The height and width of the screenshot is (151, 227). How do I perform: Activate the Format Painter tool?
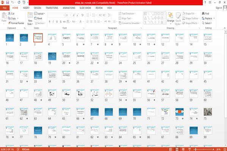(x=16, y=23)
